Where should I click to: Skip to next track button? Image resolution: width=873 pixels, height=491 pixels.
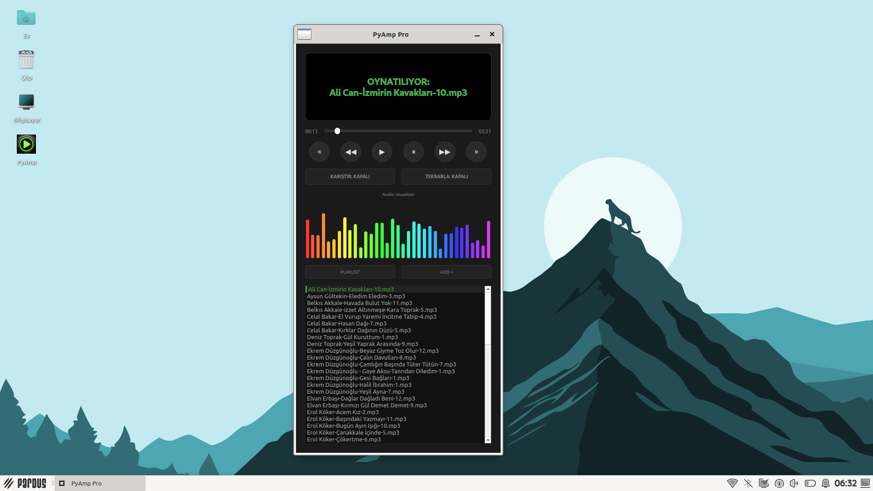pyautogui.click(x=476, y=152)
